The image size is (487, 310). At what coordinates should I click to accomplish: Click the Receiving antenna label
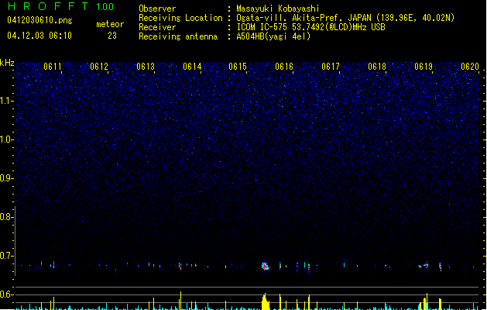[178, 36]
